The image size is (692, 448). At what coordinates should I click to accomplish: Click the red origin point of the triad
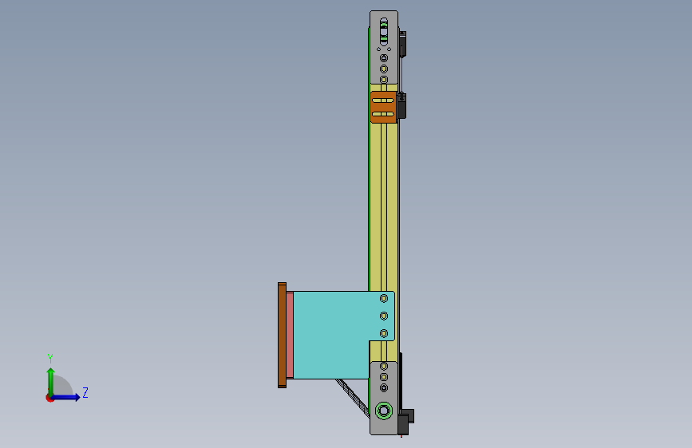coord(49,398)
